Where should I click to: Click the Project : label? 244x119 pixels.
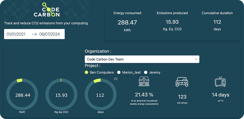tap(92, 66)
